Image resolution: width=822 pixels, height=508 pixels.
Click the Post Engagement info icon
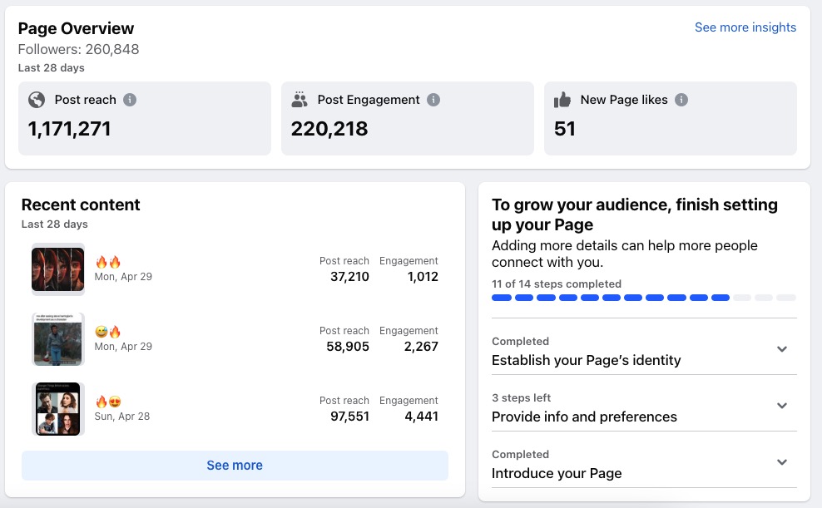pyautogui.click(x=433, y=100)
